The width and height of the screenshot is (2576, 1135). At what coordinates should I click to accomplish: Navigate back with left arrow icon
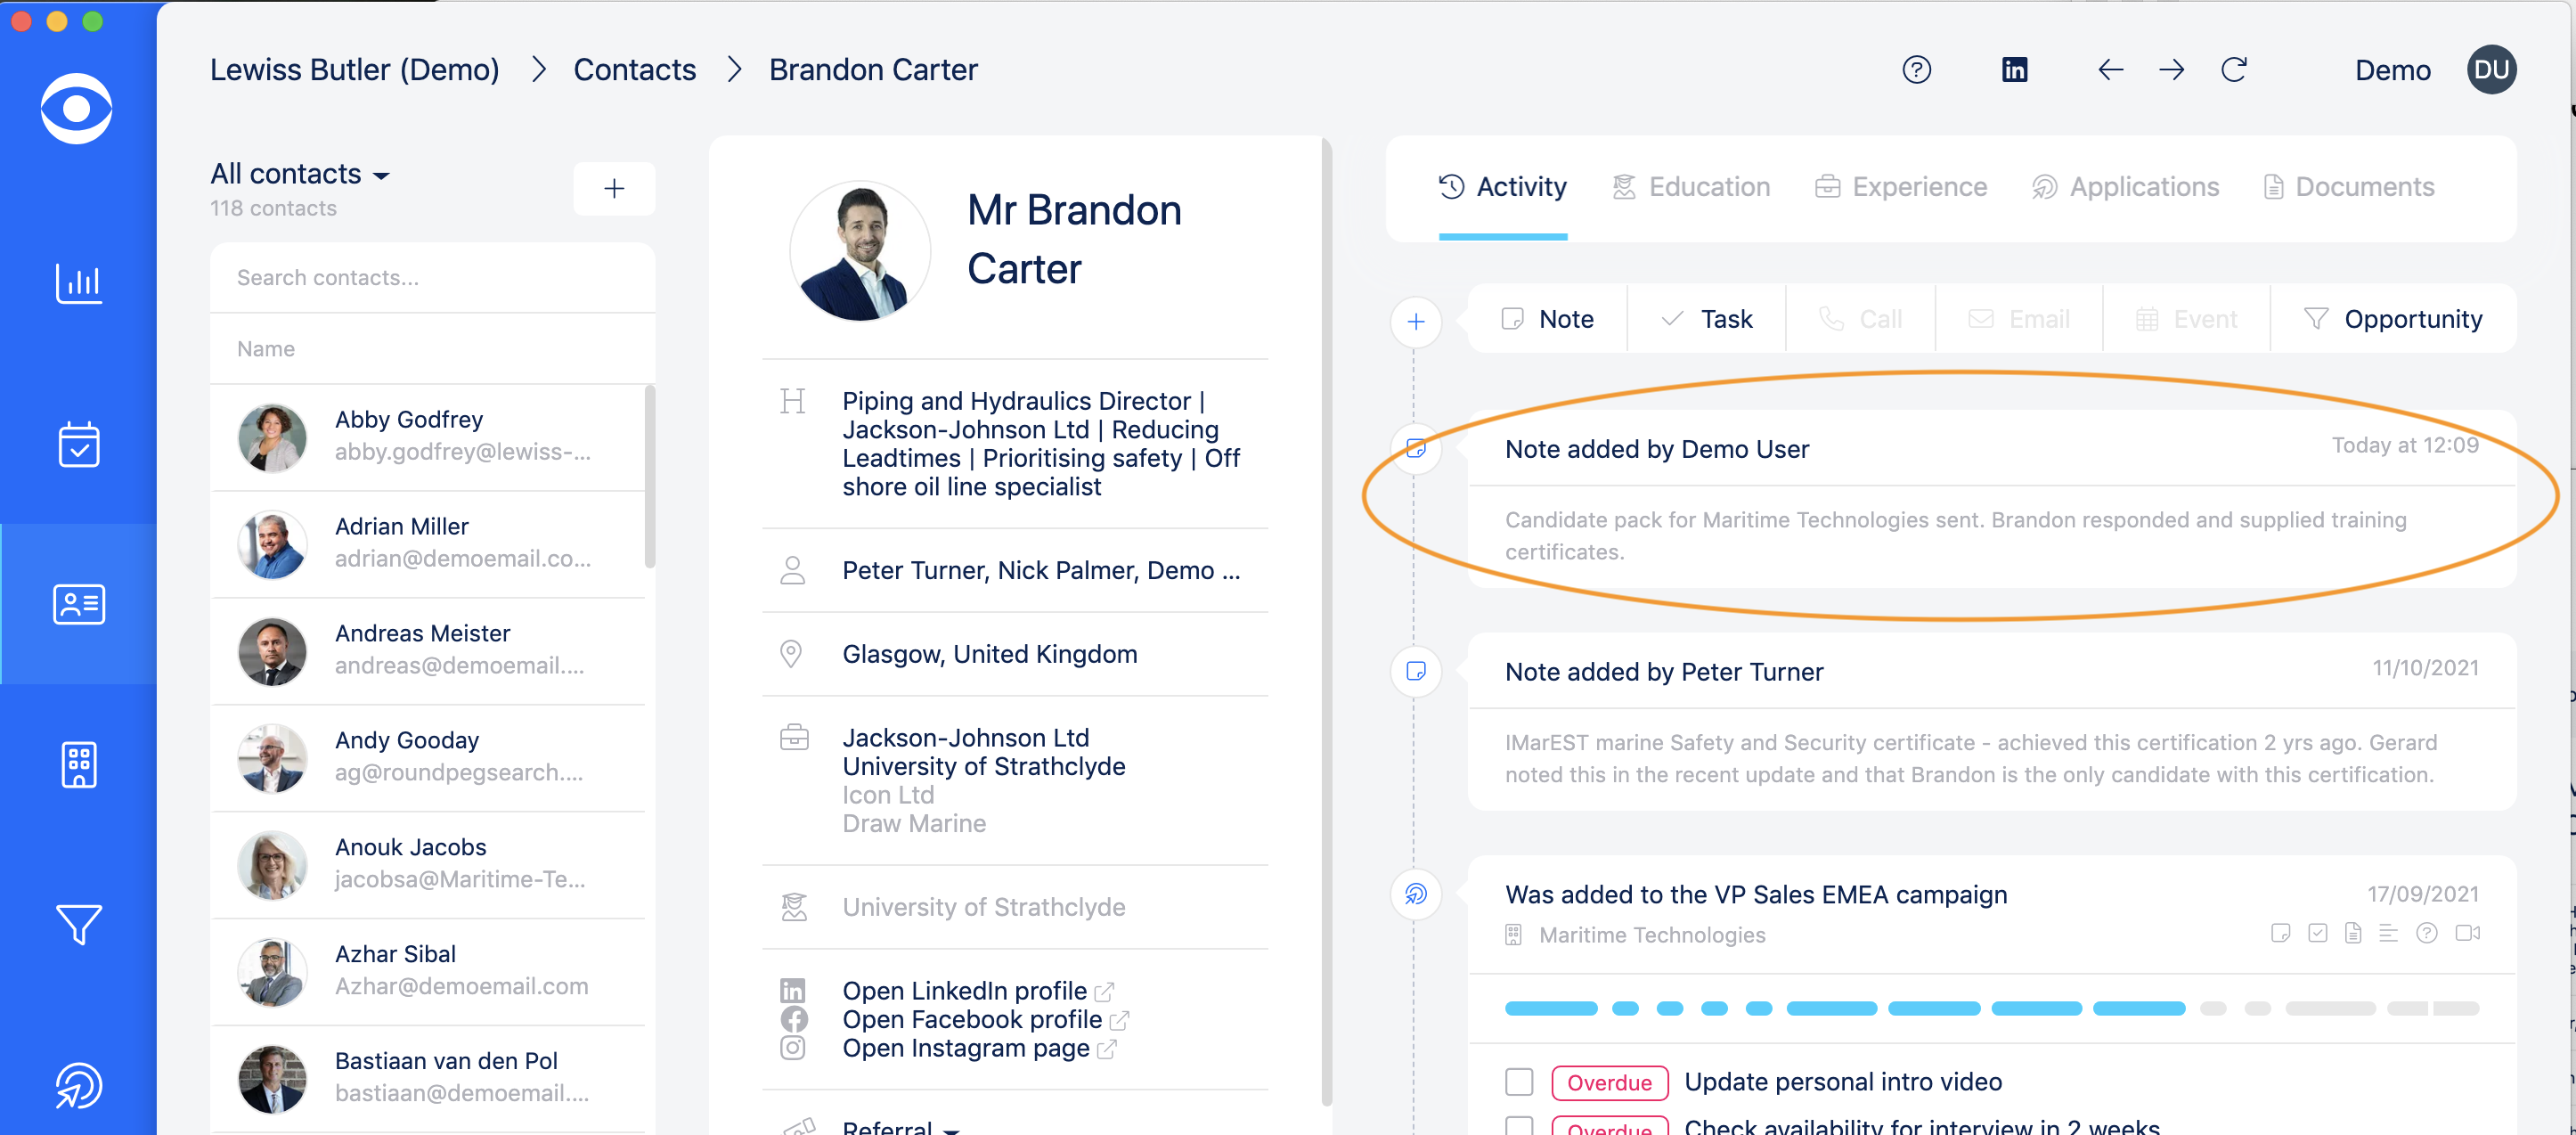pyautogui.click(x=2110, y=70)
